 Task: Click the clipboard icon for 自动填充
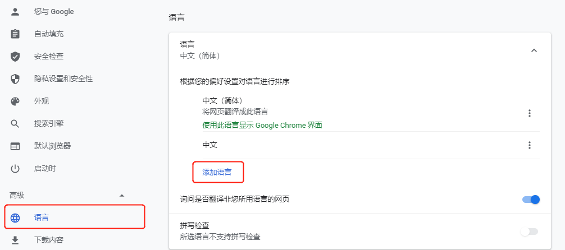(15, 34)
